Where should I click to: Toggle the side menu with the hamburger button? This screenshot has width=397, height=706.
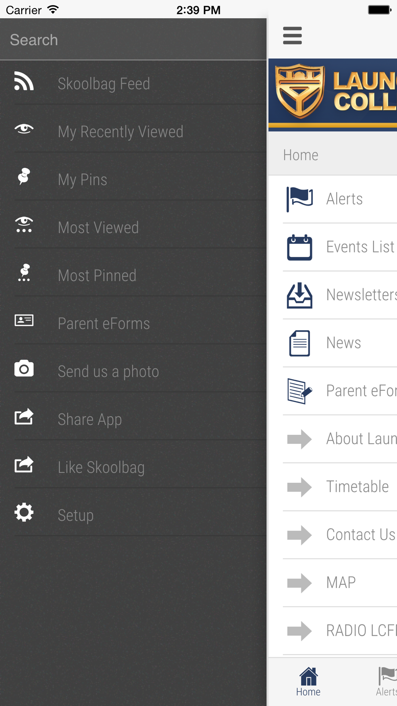[293, 36]
